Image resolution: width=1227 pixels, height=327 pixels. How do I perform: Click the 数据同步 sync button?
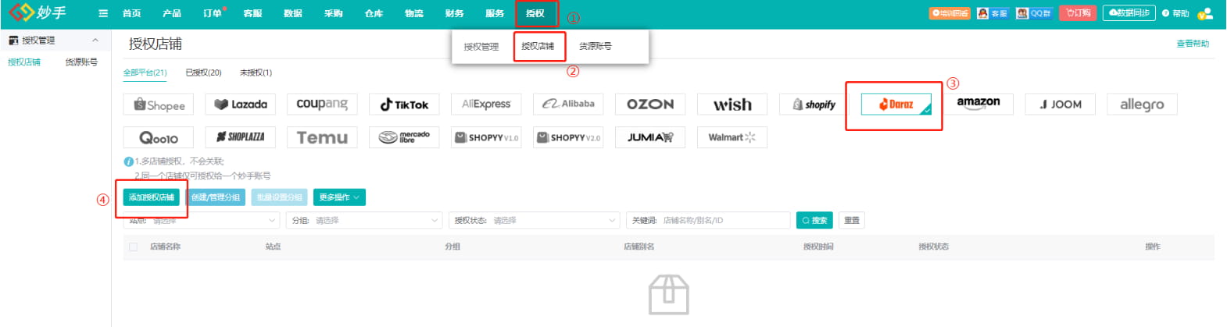(x=1129, y=13)
